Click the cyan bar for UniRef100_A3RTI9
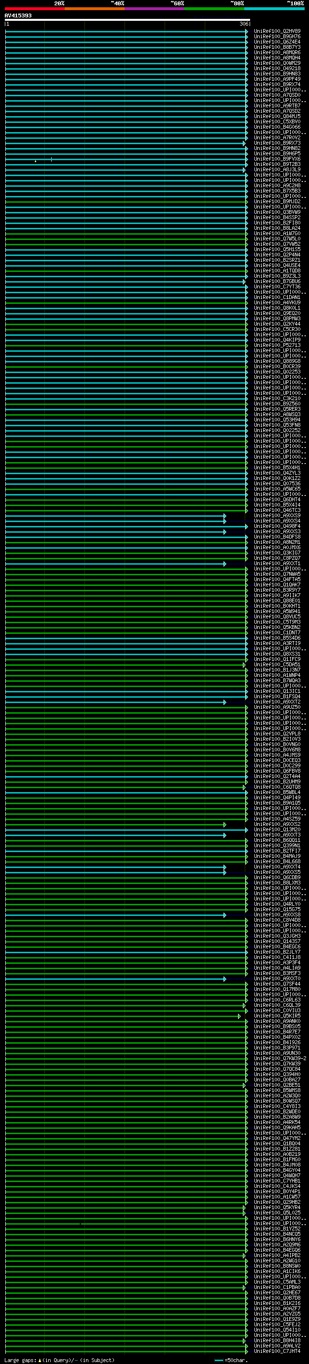309x1364 pixels. tap(126, 644)
